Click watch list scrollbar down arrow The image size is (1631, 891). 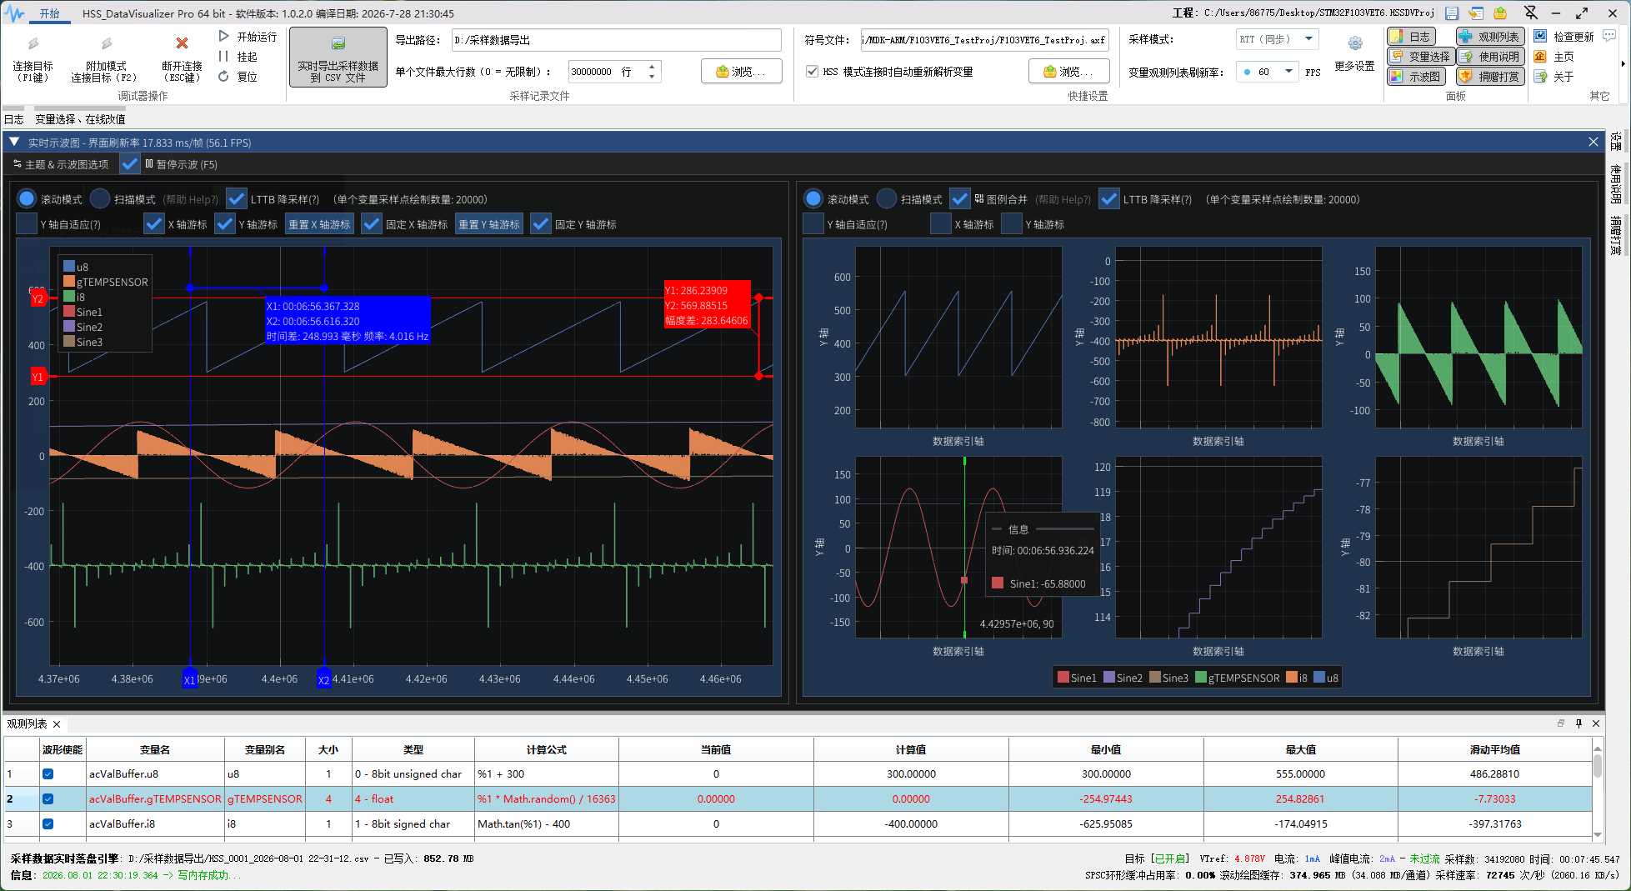pos(1598,834)
